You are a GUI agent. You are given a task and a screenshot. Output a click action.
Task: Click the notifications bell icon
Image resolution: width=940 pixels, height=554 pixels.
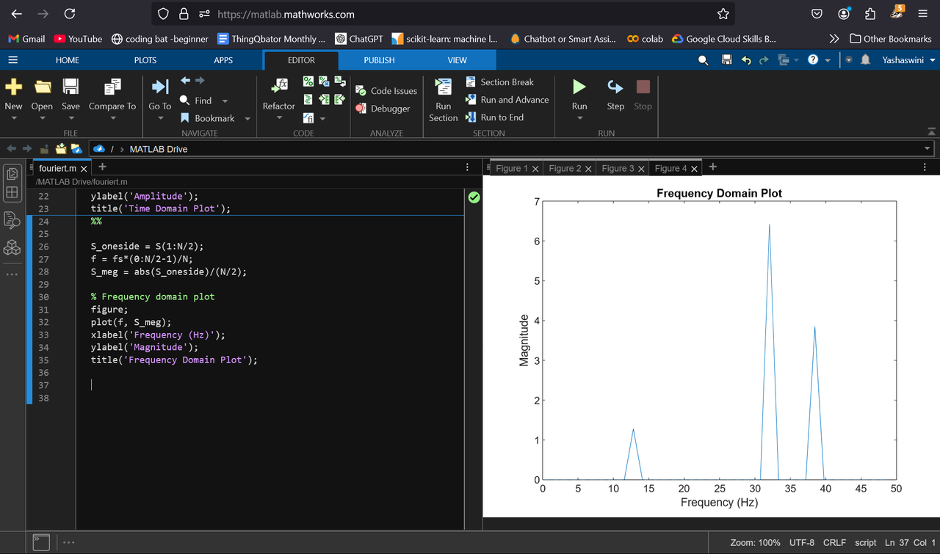[865, 60]
